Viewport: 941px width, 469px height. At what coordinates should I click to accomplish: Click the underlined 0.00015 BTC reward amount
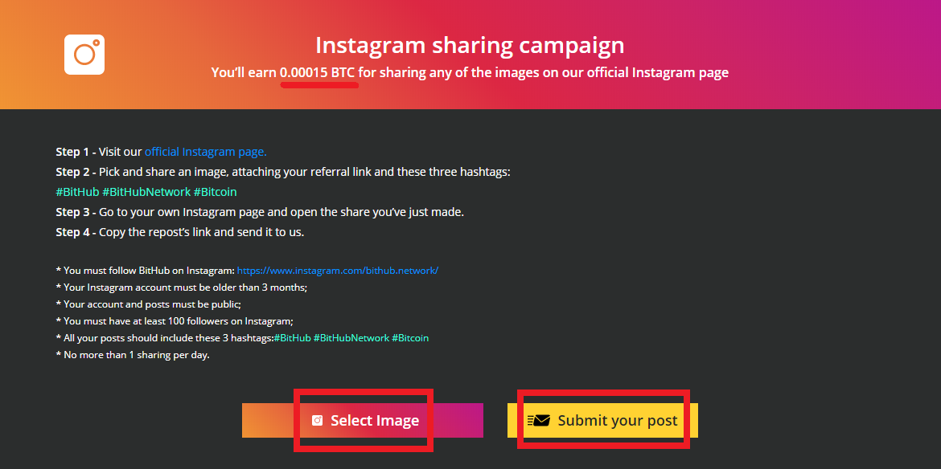click(x=318, y=73)
